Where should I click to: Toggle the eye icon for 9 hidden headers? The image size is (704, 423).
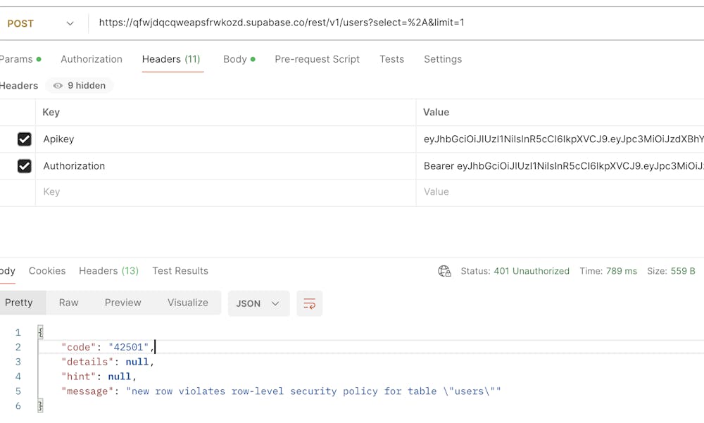58,86
